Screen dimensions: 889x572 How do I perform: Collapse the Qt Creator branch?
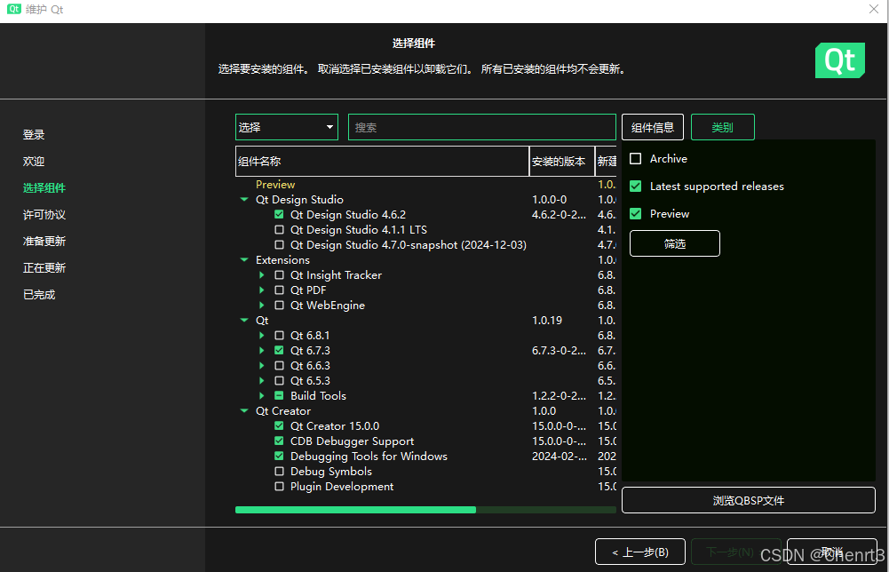pyautogui.click(x=244, y=410)
